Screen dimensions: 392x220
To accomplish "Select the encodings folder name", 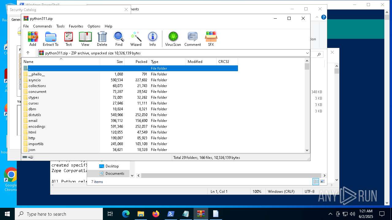I will (x=37, y=127).
